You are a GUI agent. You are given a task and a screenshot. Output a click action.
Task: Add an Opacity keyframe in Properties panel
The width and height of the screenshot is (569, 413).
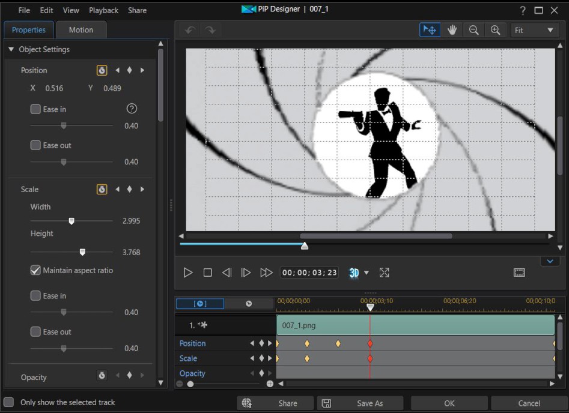pos(130,375)
